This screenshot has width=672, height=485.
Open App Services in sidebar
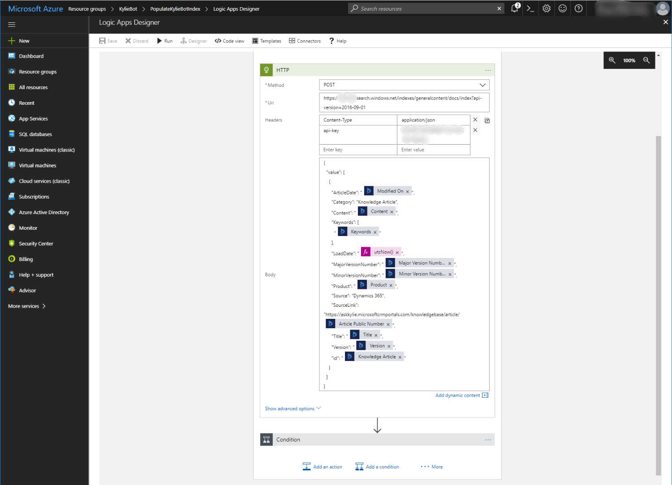pyautogui.click(x=33, y=119)
